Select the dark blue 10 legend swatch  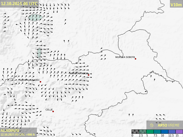(x=164, y=132)
